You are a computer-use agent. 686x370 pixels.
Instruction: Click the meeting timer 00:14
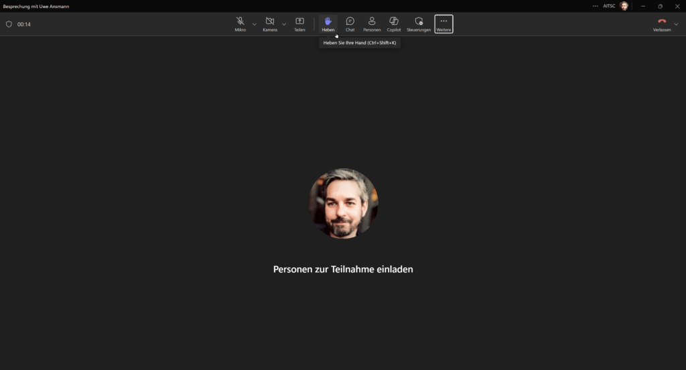pos(24,24)
